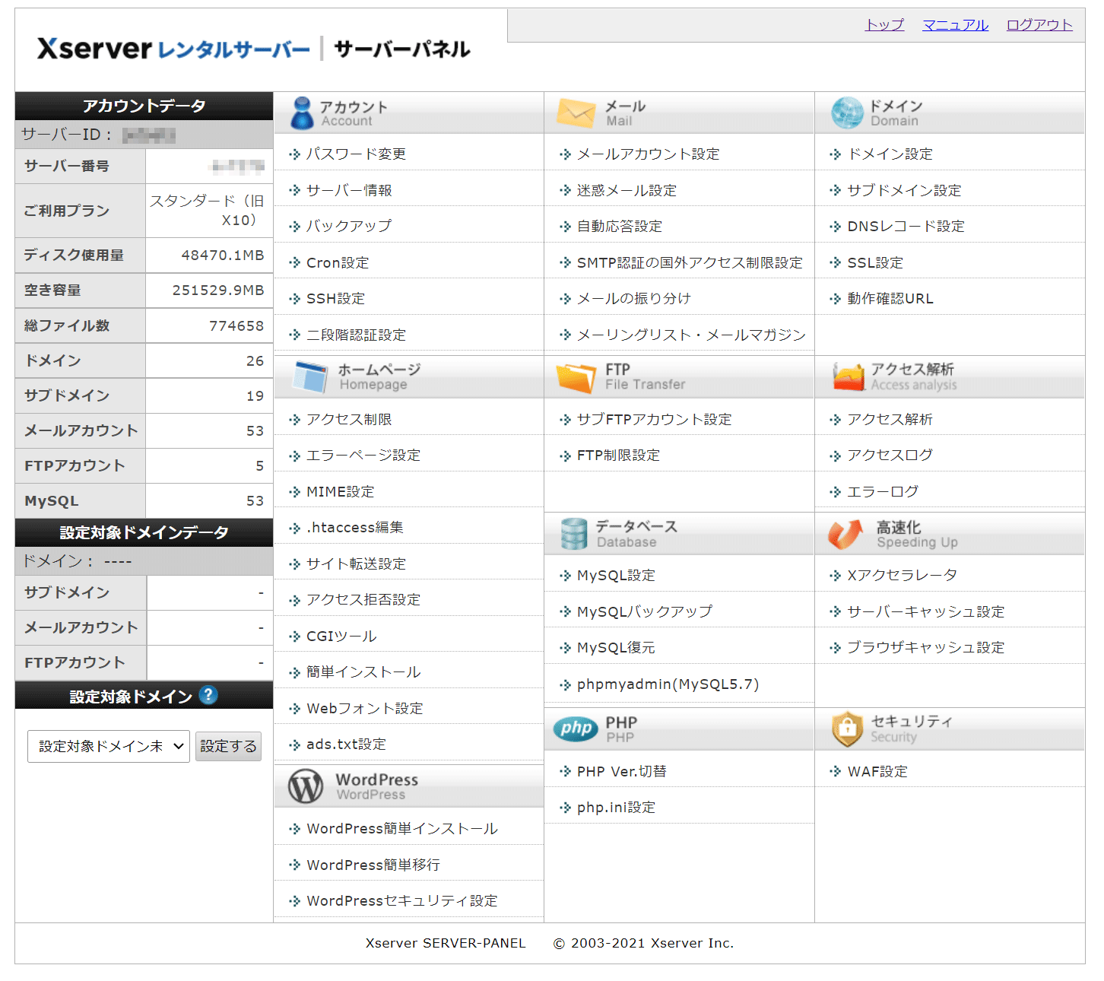Open エラーページ設定
Viewport: 1104px width, 981px height.
363,455
